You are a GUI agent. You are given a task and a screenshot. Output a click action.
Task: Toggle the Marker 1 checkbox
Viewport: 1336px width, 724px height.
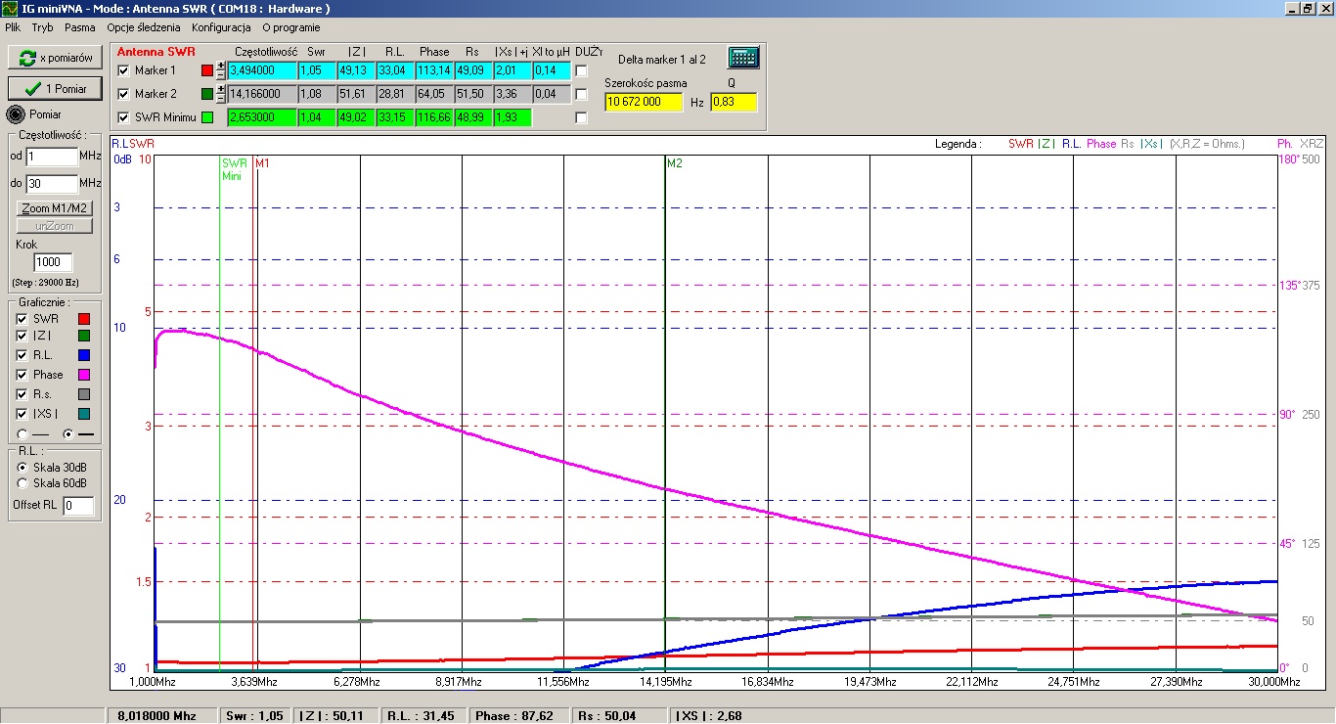pyautogui.click(x=123, y=70)
